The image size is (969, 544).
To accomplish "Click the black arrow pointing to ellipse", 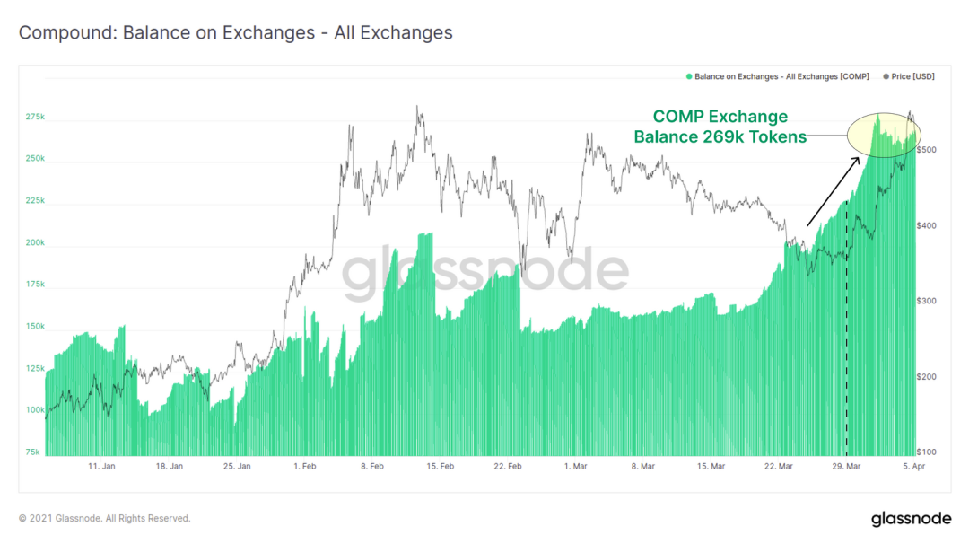I will (833, 191).
